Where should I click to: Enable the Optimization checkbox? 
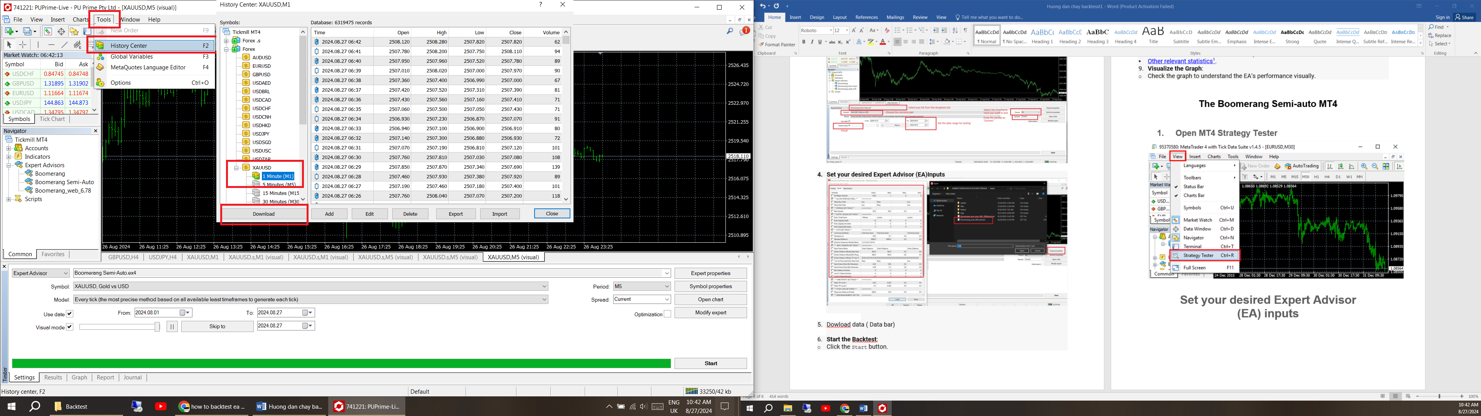coord(668,314)
